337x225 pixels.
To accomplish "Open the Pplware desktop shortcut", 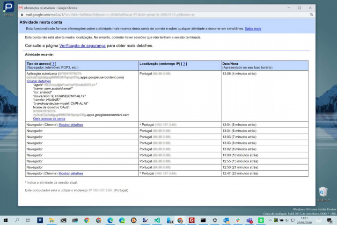I will 8,9.
